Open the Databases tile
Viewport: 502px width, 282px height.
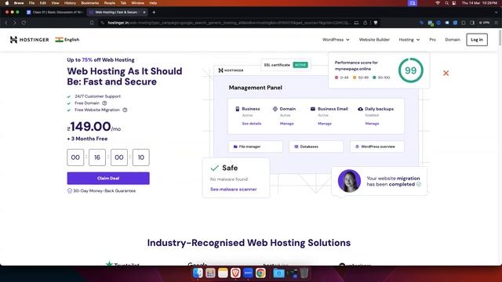(x=316, y=146)
